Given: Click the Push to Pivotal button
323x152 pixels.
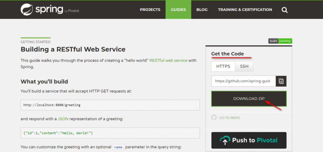Looking at the screenshot, I should point(249,140).
